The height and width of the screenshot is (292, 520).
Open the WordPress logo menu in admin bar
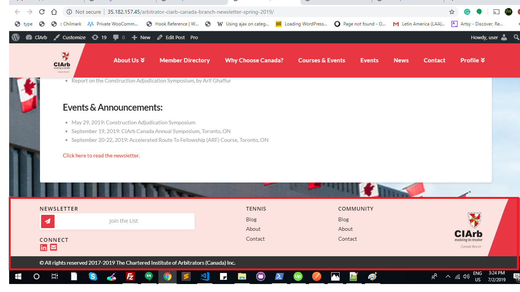click(x=16, y=37)
